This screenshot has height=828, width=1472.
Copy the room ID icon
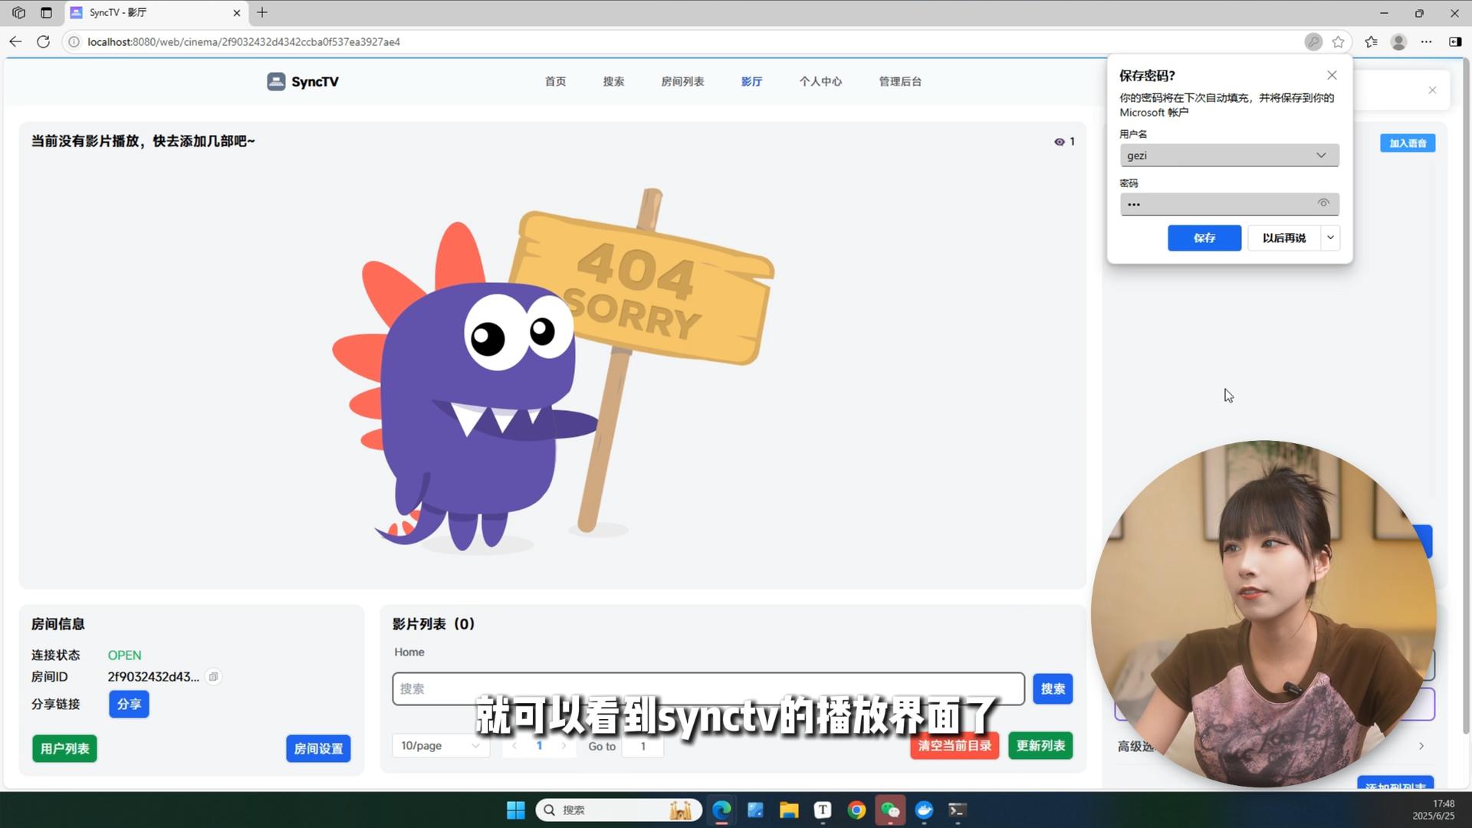214,677
